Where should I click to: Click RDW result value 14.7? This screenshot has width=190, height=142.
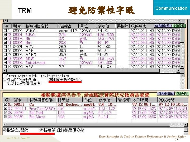pos(62,59)
